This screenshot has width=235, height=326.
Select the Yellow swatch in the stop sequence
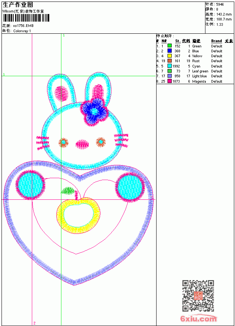170,56
